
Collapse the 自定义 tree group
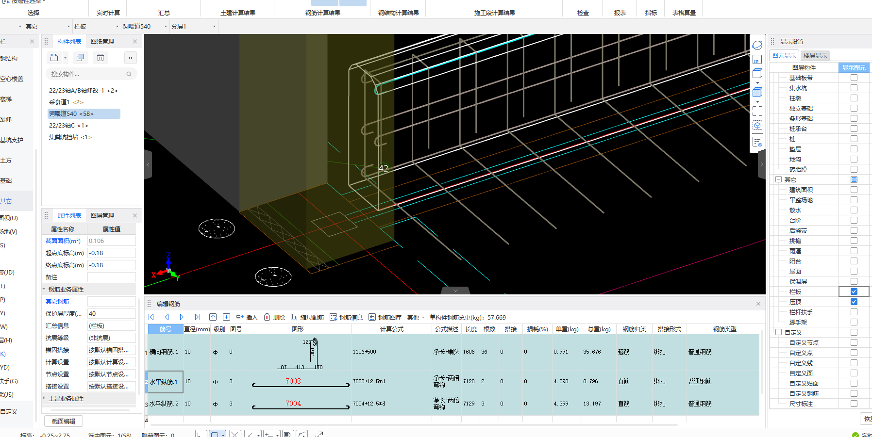(778, 332)
